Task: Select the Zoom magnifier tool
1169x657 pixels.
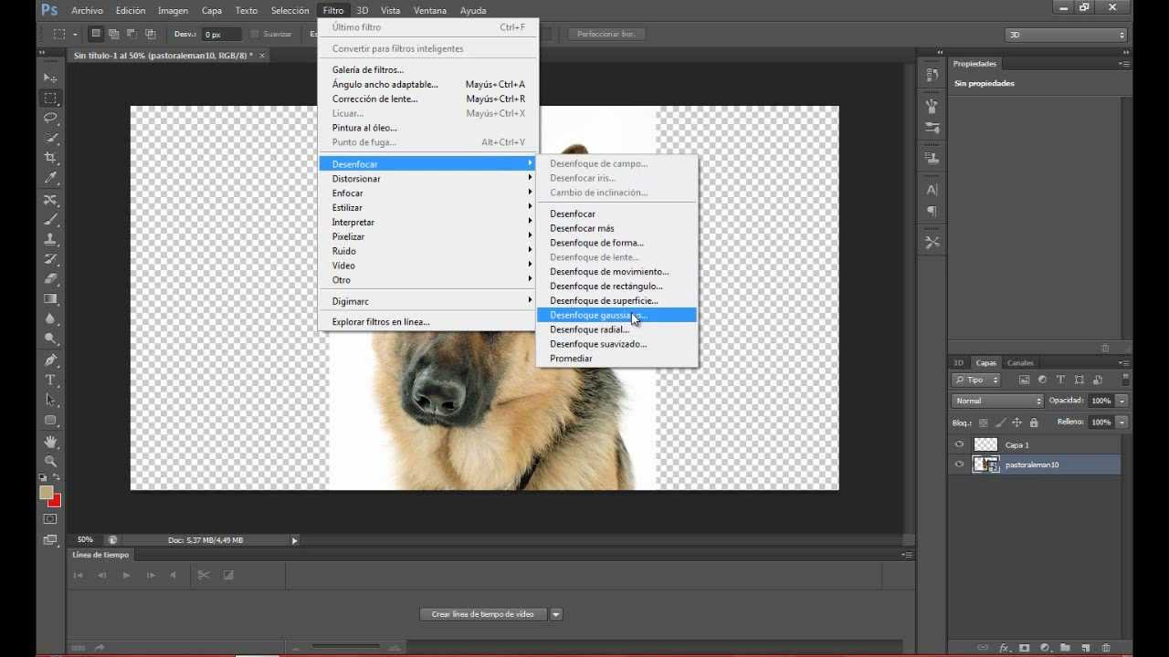Action: point(51,462)
